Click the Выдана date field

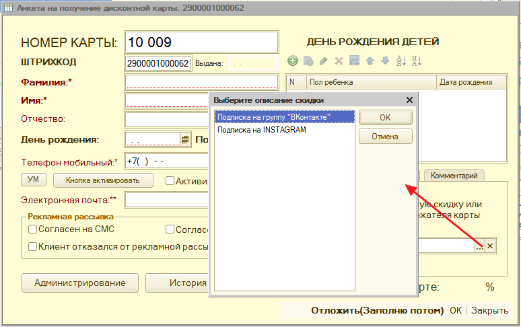tap(252, 63)
